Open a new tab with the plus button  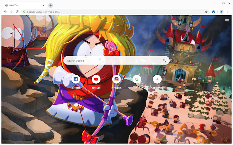click(x=51, y=5)
